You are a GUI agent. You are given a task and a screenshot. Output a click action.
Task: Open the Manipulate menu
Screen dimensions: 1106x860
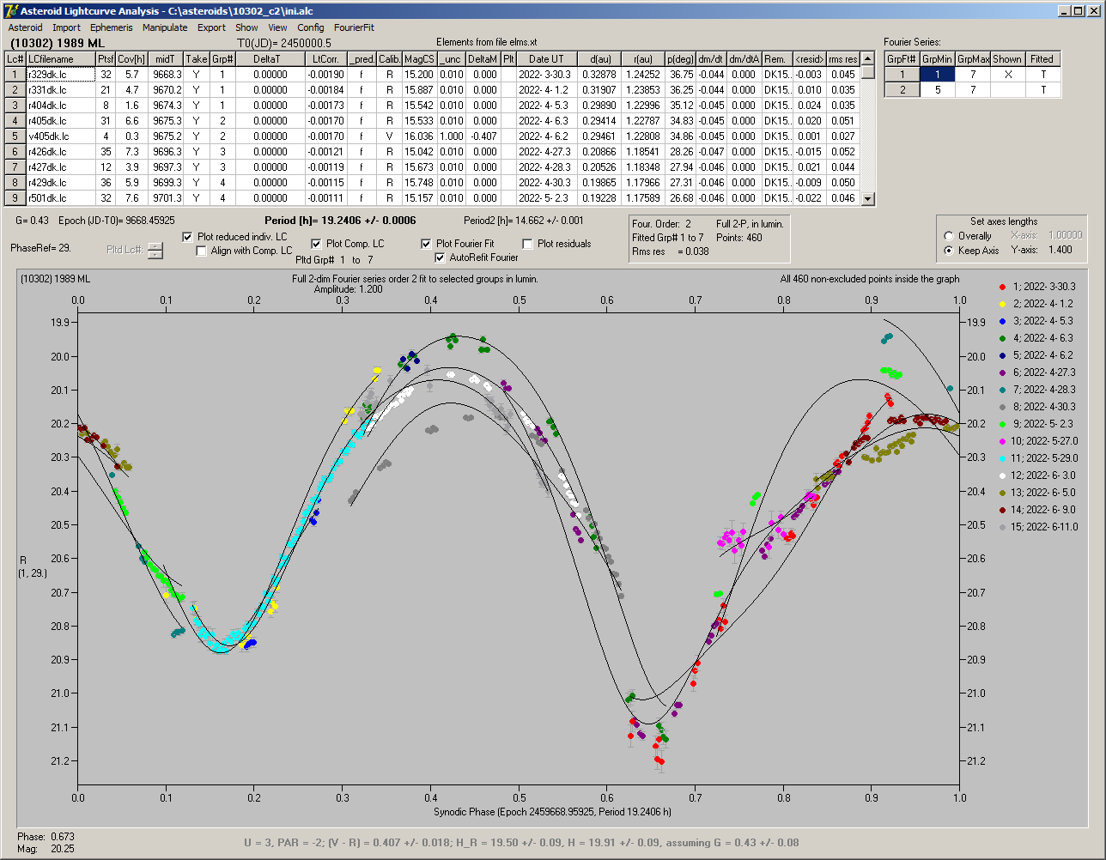[x=165, y=27]
